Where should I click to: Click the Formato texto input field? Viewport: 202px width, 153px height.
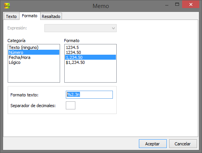click(89, 94)
